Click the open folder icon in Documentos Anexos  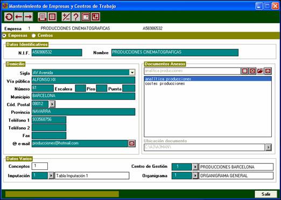coord(260,71)
